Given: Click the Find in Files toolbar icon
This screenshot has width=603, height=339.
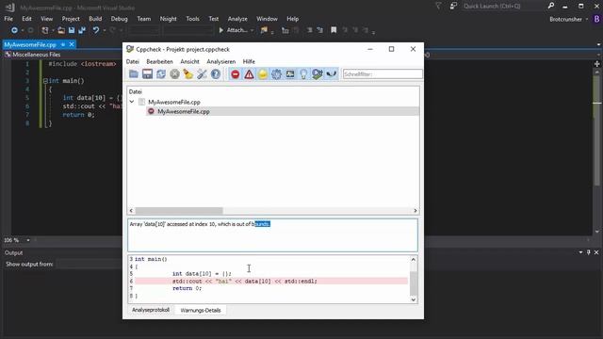Looking at the screenshot, I should point(264,30).
